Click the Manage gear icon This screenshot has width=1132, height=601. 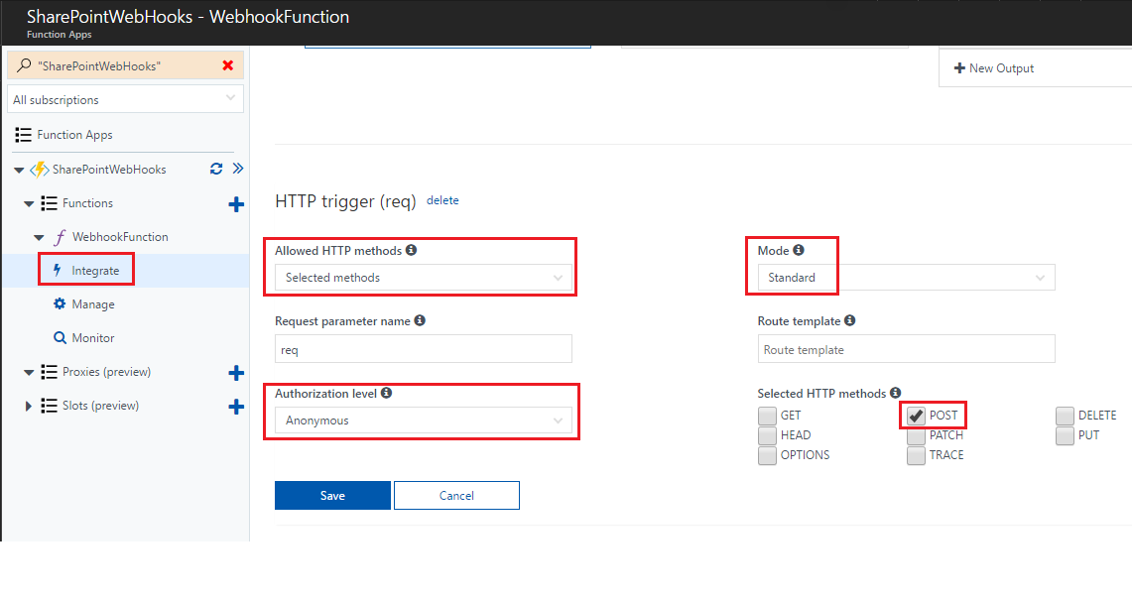pyautogui.click(x=60, y=303)
